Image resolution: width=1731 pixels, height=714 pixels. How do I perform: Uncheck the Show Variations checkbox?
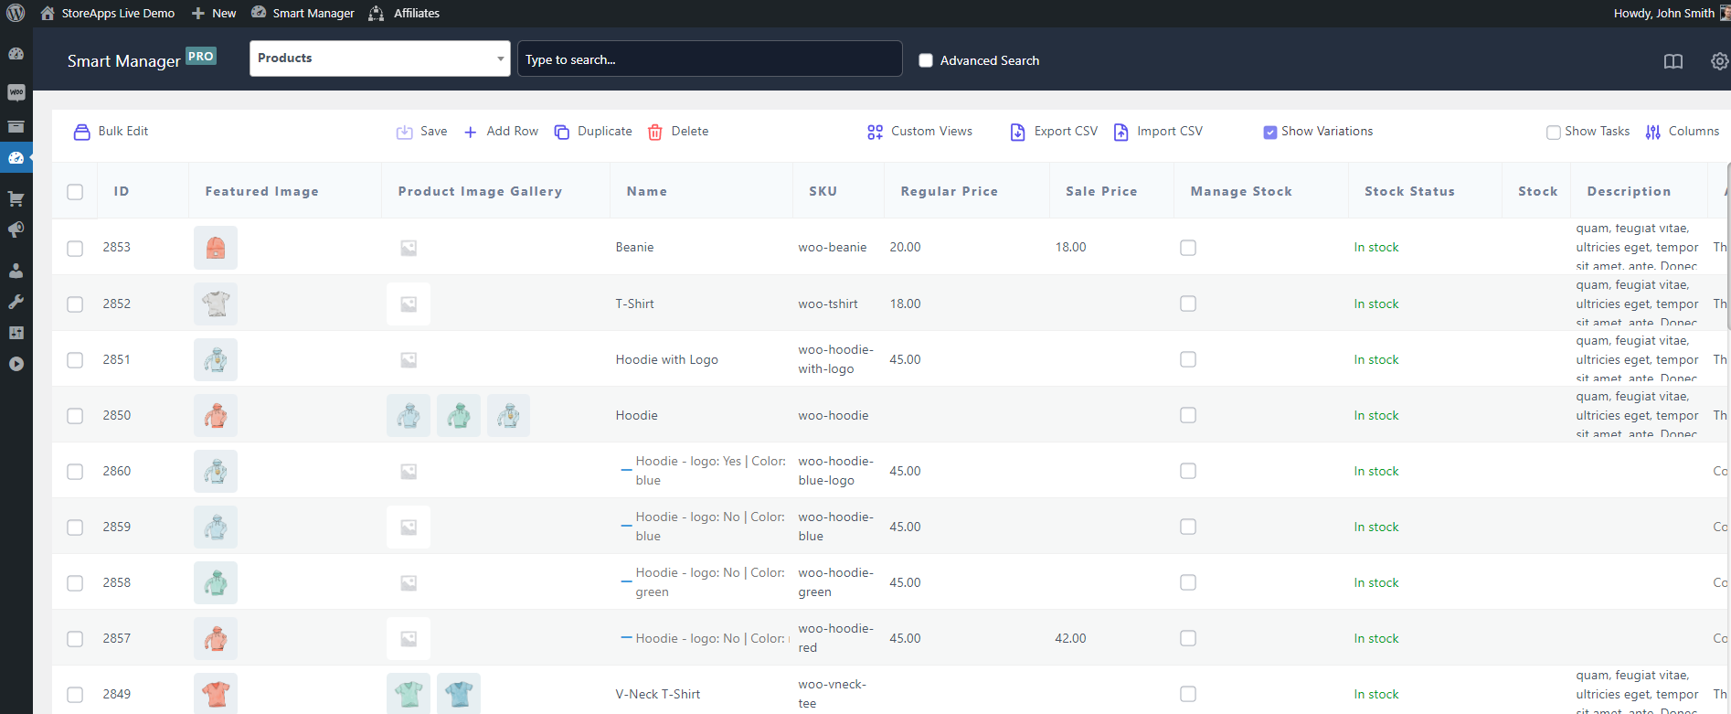(1269, 132)
